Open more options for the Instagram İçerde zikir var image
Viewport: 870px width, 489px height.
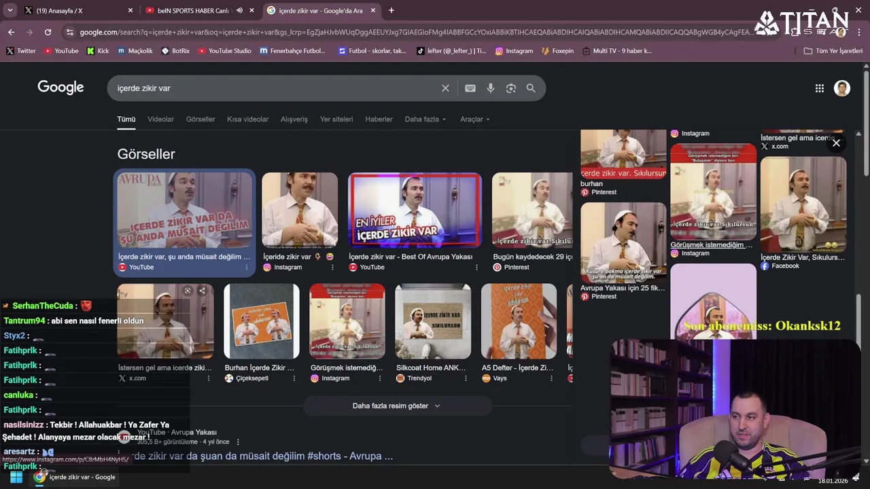pyautogui.click(x=332, y=268)
